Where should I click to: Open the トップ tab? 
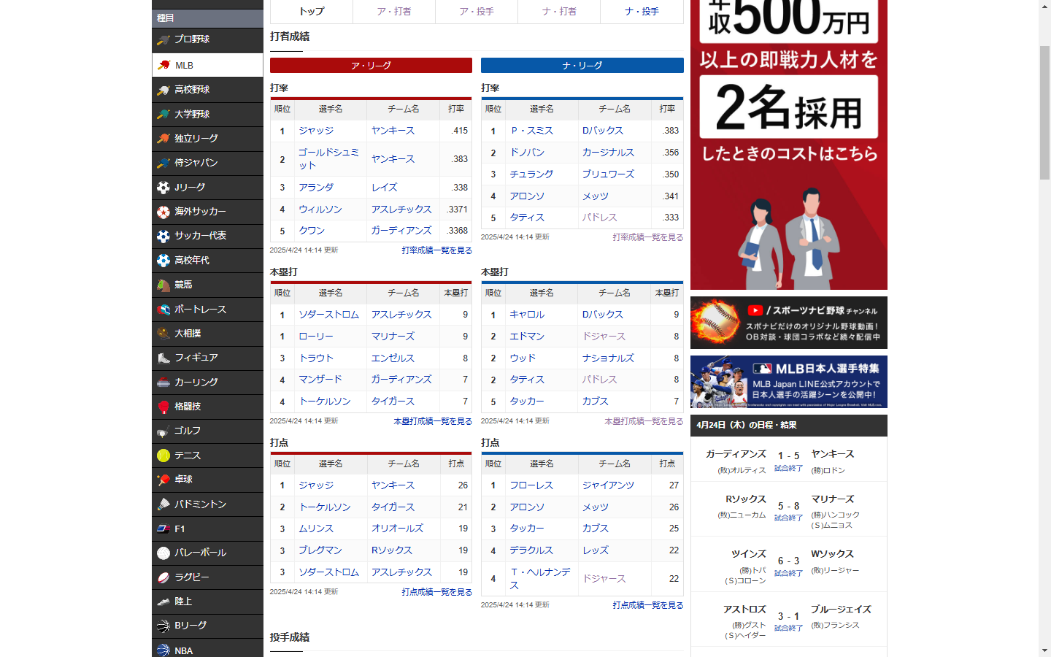(312, 12)
